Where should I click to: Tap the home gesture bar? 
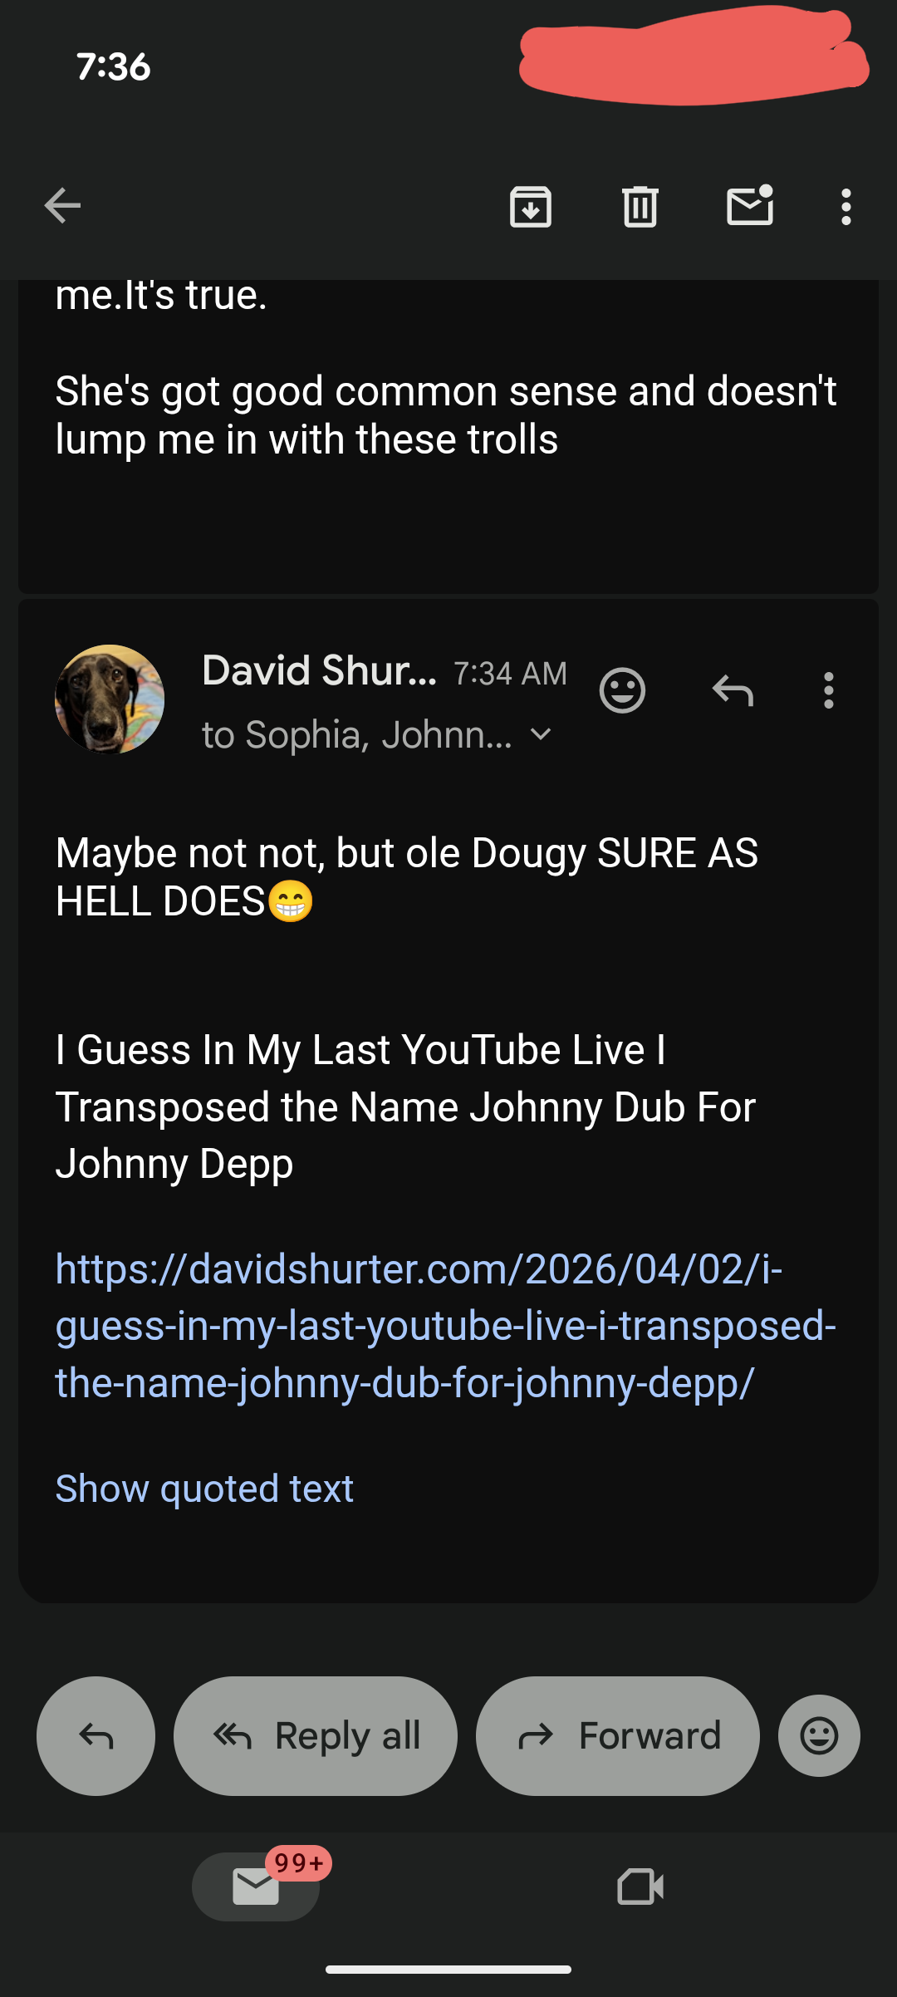pos(448,1969)
